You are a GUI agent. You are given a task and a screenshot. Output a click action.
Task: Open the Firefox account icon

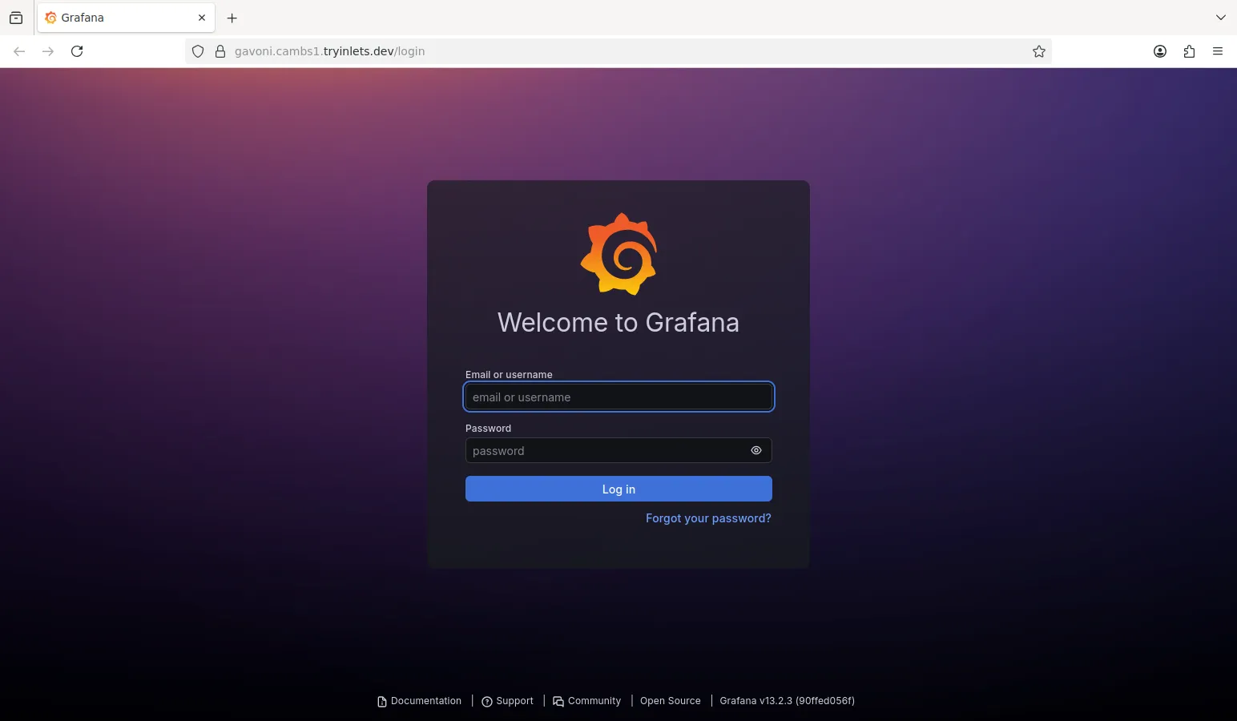click(x=1160, y=51)
